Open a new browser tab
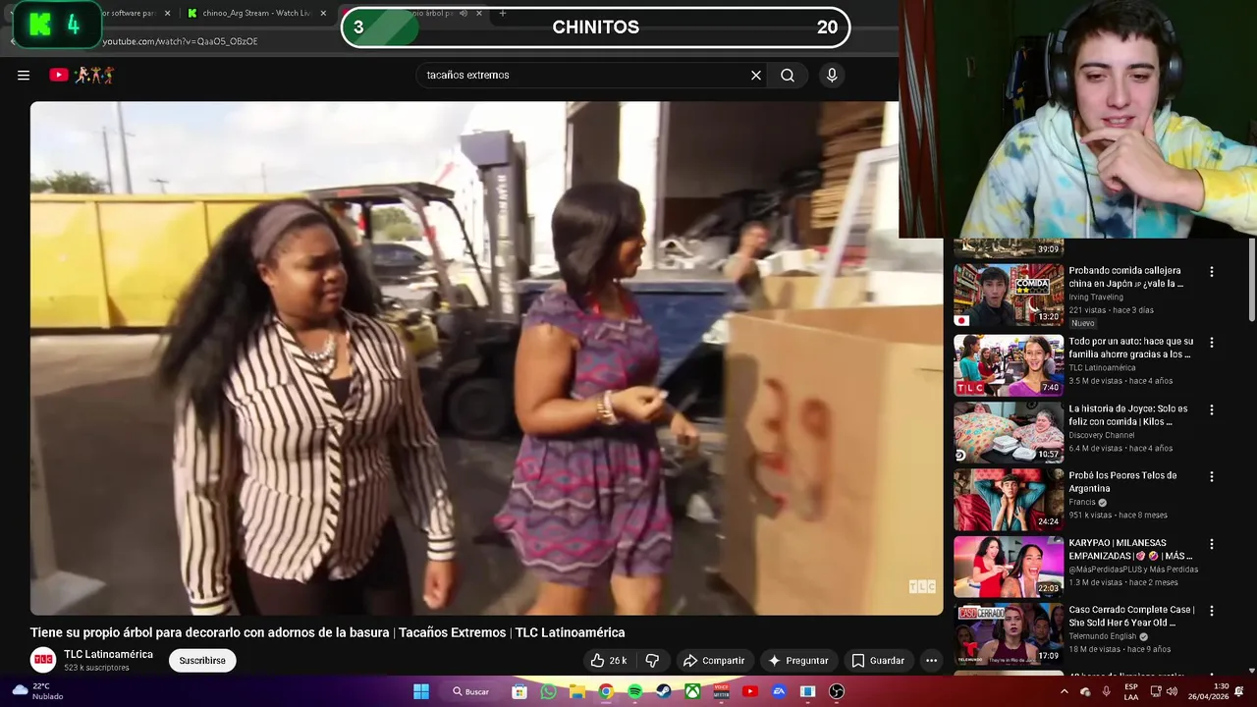 click(503, 13)
